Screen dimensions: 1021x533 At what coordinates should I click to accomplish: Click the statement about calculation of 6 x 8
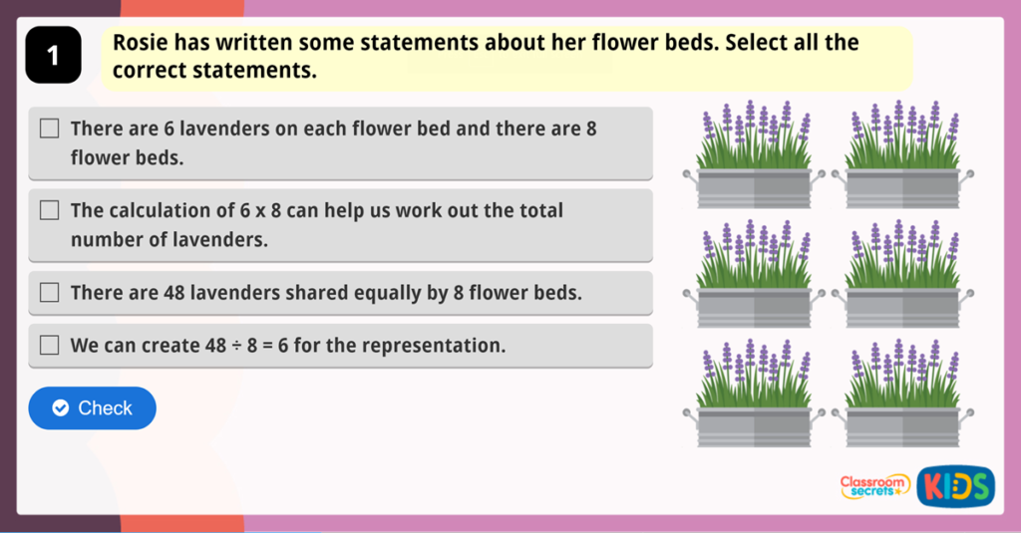(x=316, y=225)
